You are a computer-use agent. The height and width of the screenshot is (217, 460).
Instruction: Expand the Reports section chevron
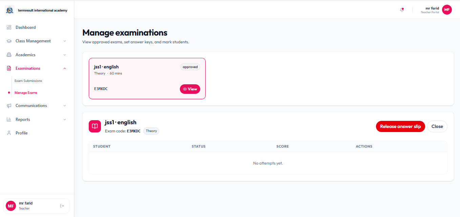click(65, 120)
